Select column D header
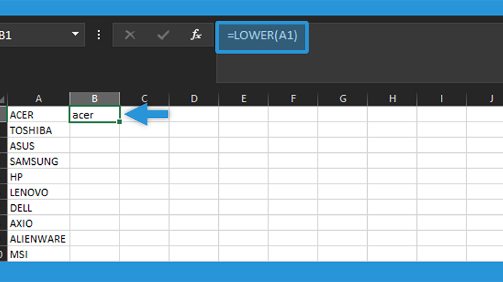 tap(194, 98)
